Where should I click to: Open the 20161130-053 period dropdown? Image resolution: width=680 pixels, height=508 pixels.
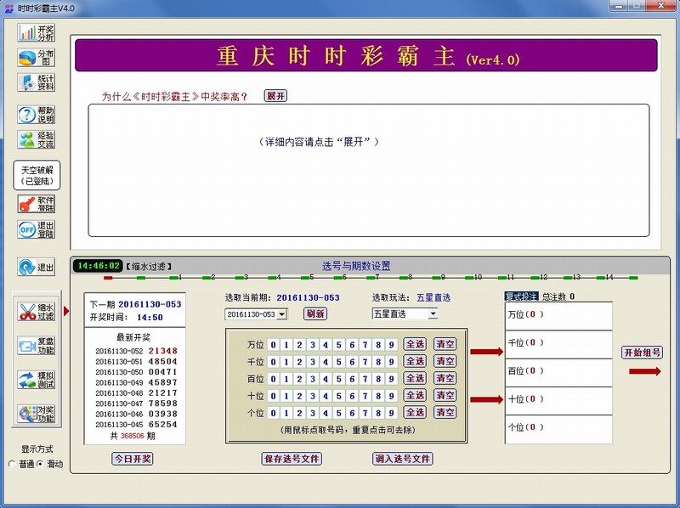click(283, 313)
